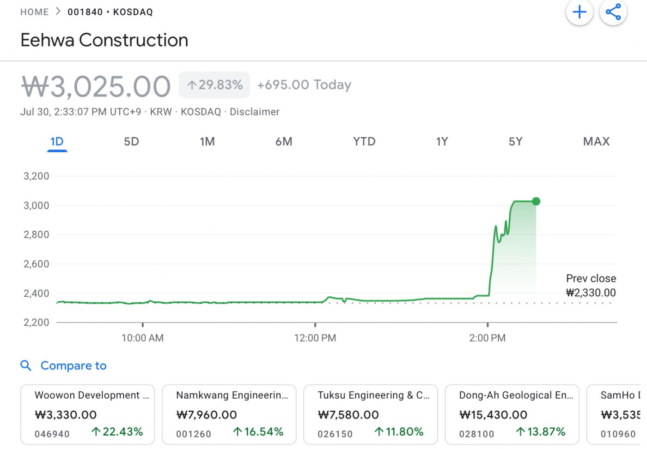The height and width of the screenshot is (449, 647).
Task: Open the Namkwang Engineering comparison card
Action: pyautogui.click(x=229, y=414)
